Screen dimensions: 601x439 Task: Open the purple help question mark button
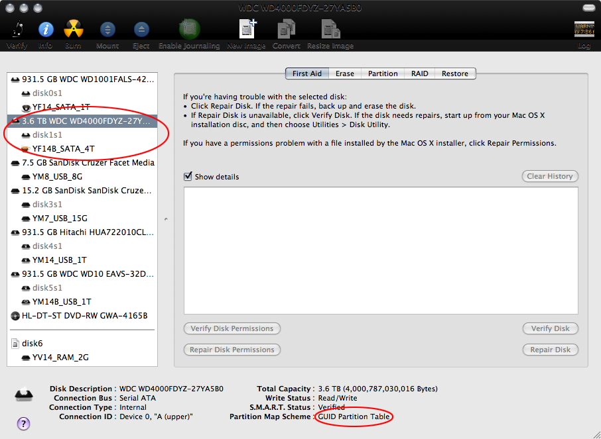[x=23, y=424]
